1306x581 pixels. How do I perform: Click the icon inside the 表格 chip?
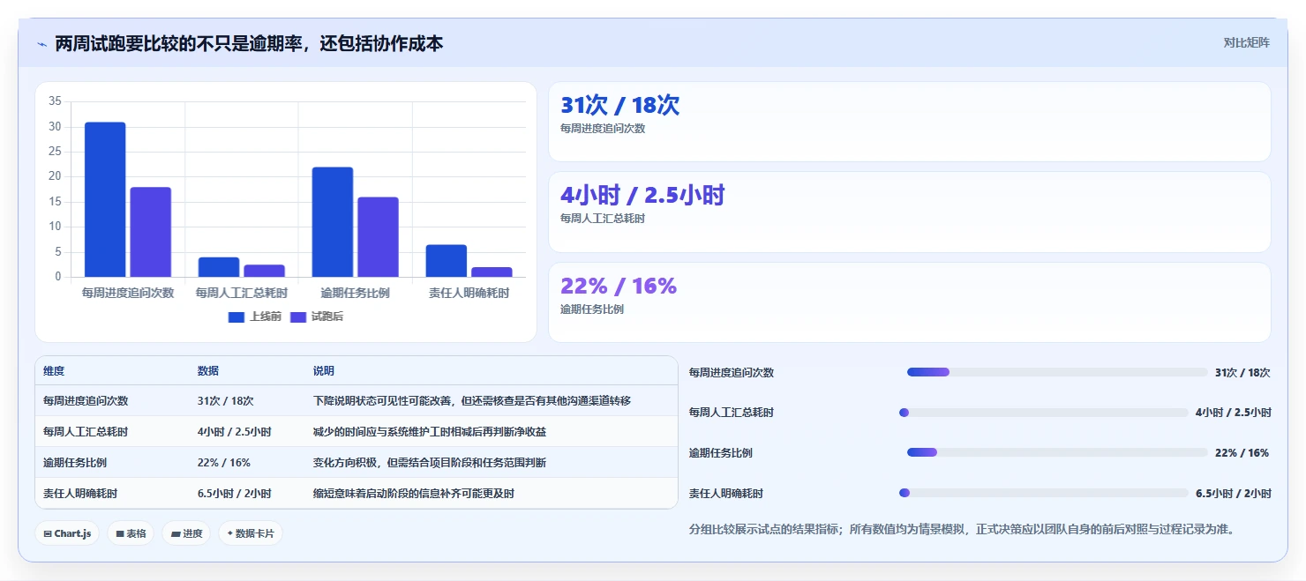click(x=120, y=533)
